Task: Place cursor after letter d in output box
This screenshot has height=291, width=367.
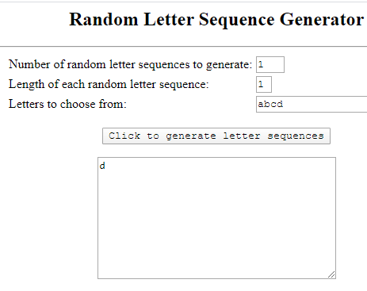Action: click(105, 167)
